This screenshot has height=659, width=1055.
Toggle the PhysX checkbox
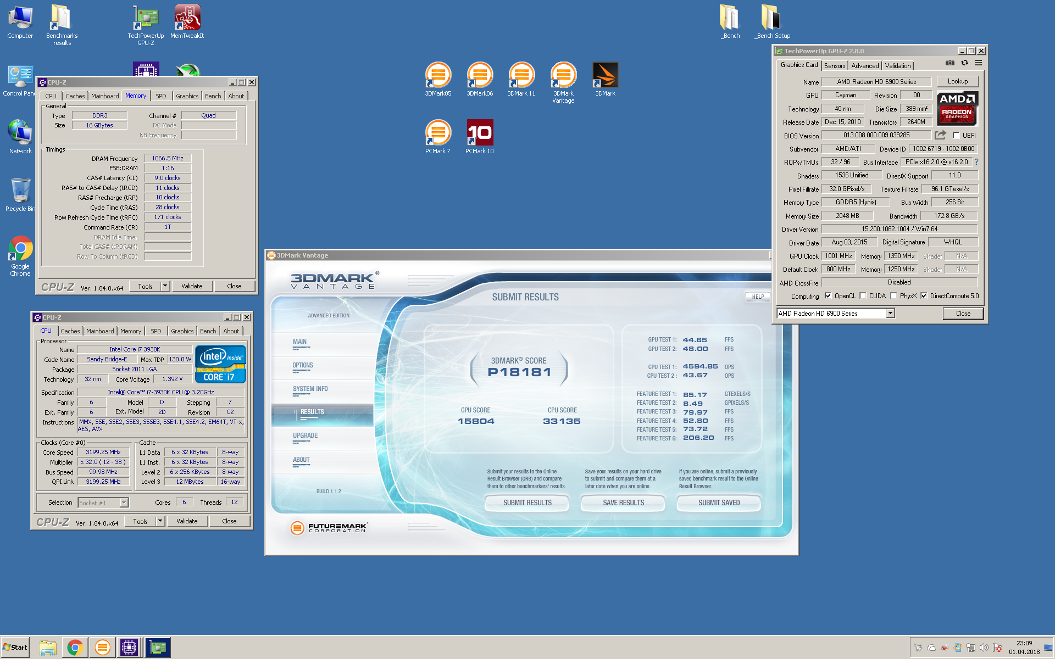coord(893,295)
